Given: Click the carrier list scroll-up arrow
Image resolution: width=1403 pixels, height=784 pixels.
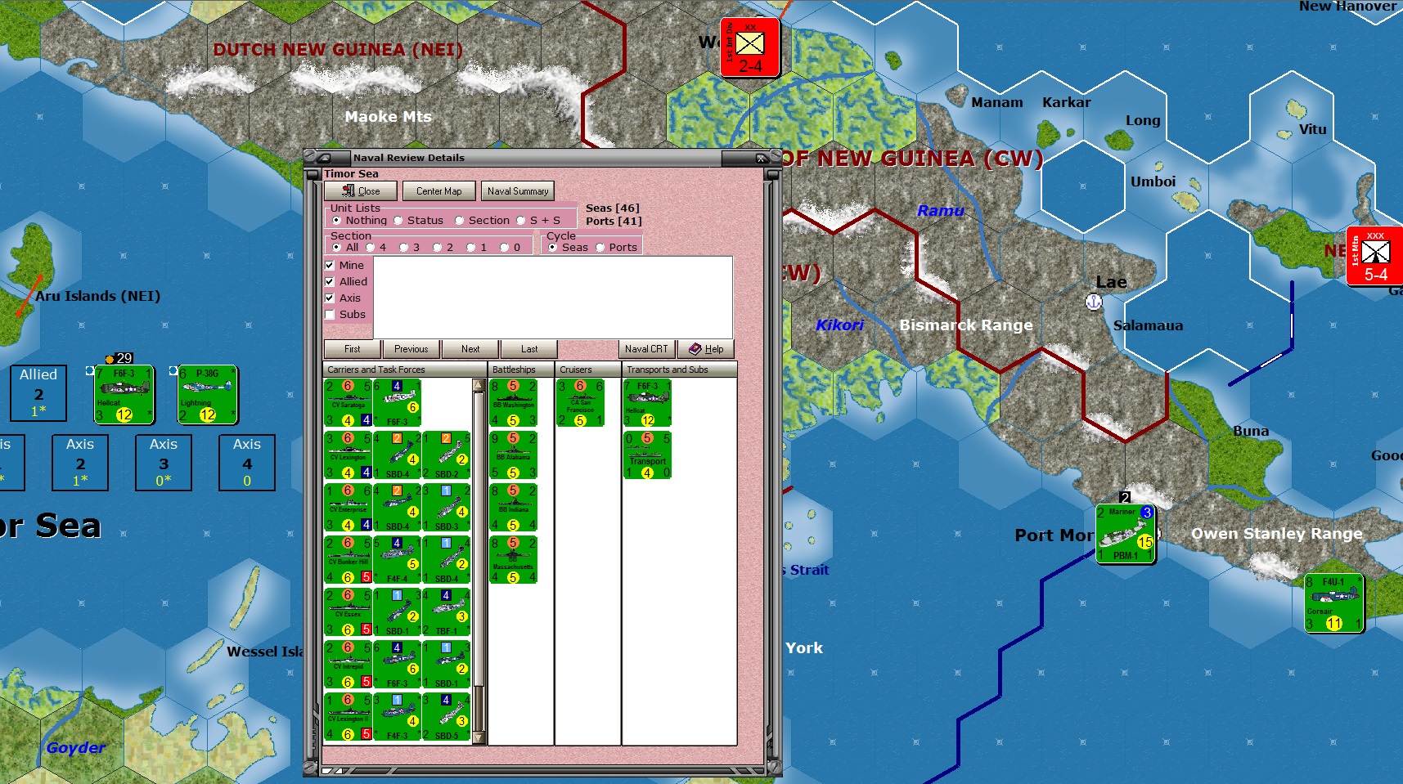Looking at the screenshot, I should click(479, 385).
